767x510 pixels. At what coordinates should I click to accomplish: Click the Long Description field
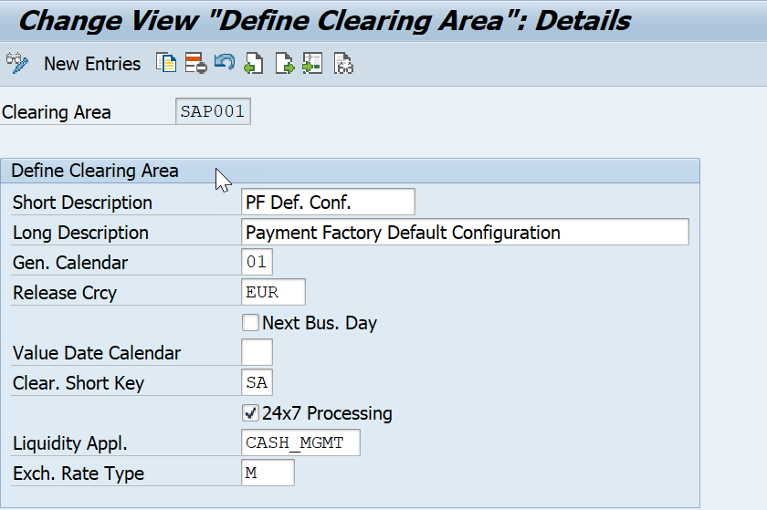point(465,233)
